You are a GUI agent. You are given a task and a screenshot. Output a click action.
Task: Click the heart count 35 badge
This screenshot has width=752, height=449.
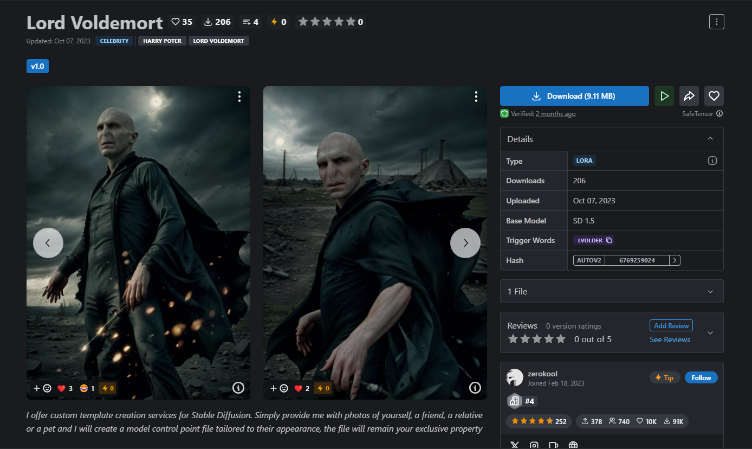point(182,22)
